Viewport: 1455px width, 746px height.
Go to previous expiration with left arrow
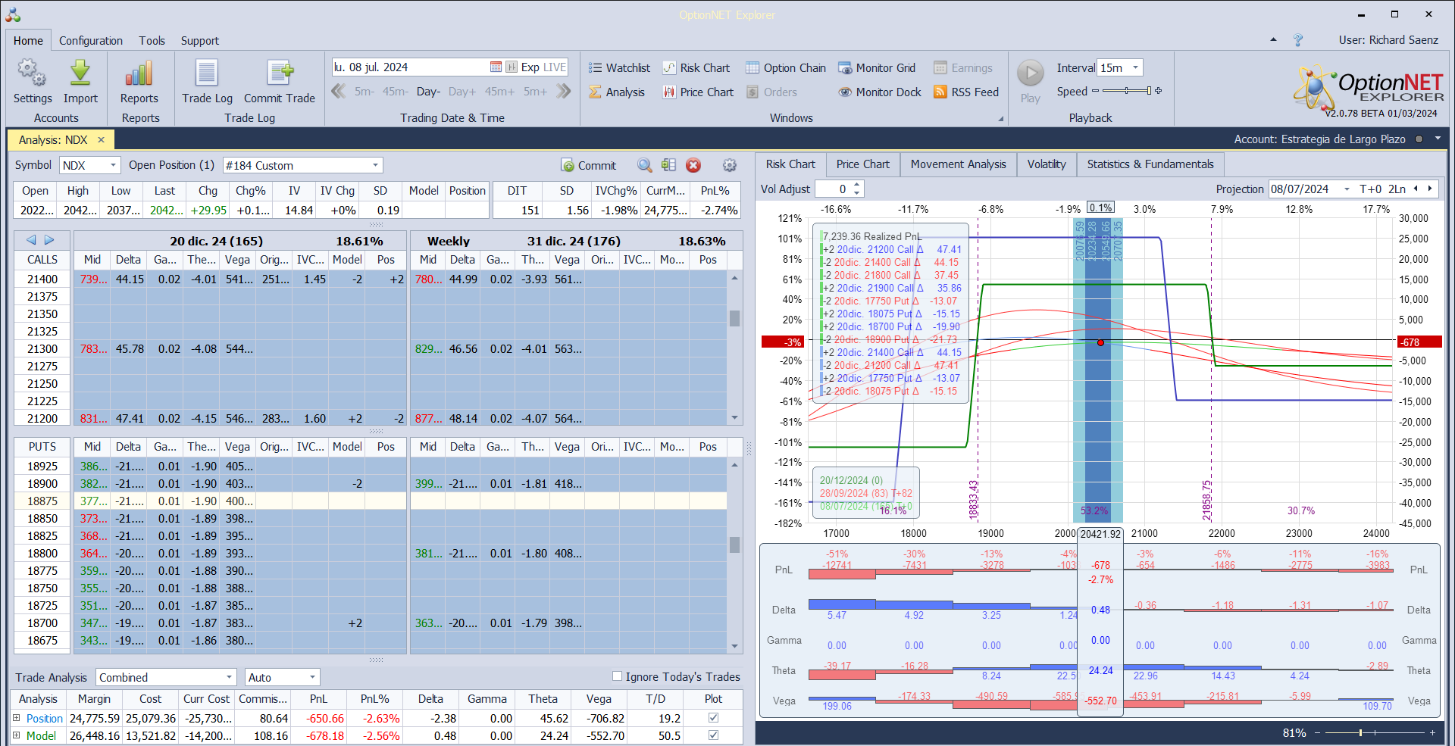tap(31, 240)
